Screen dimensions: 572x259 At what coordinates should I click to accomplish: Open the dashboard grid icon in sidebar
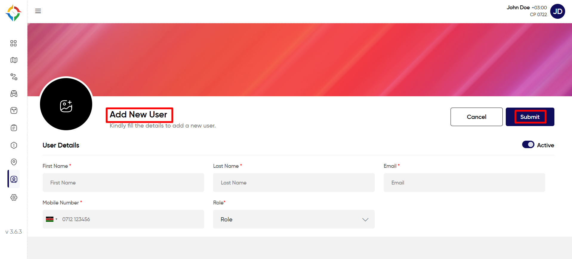13,43
